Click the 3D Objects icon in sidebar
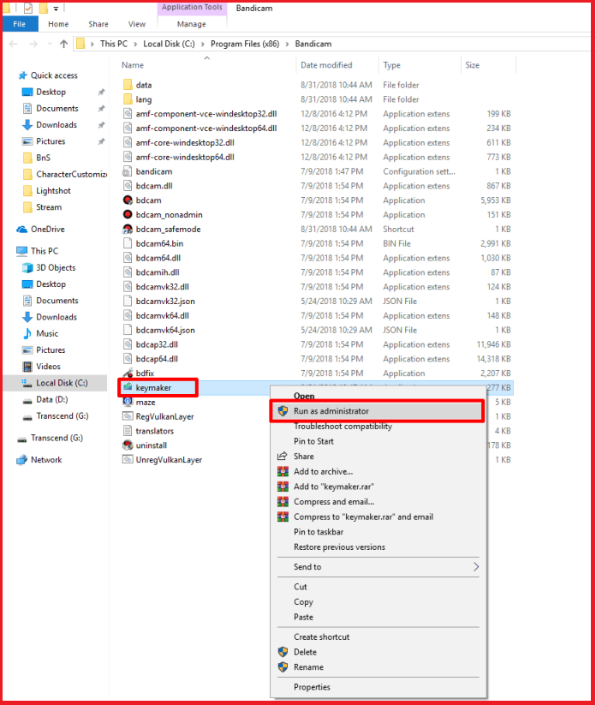The width and height of the screenshot is (596, 705). (x=27, y=267)
